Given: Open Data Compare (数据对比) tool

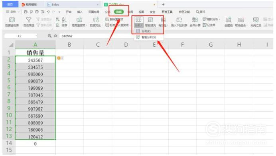Looking at the screenshot, I should click(x=96, y=22).
